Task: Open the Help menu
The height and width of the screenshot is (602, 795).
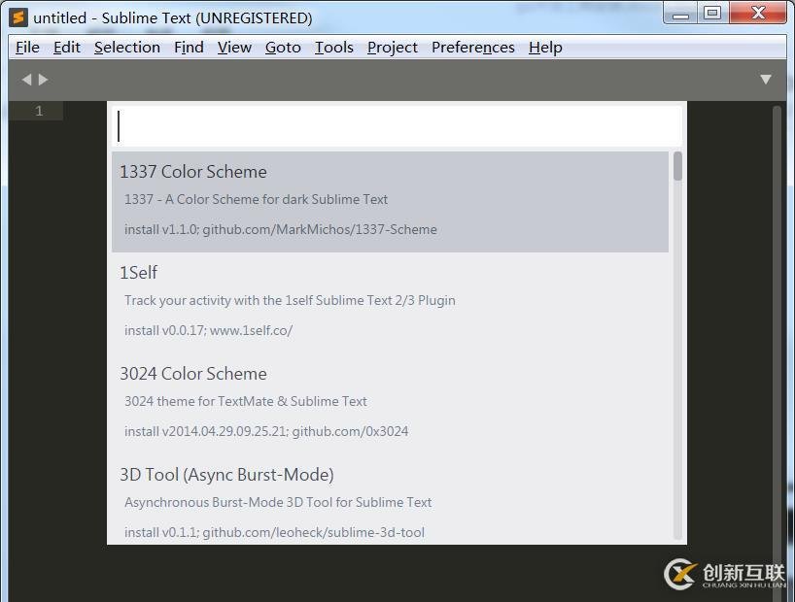Action: [545, 48]
